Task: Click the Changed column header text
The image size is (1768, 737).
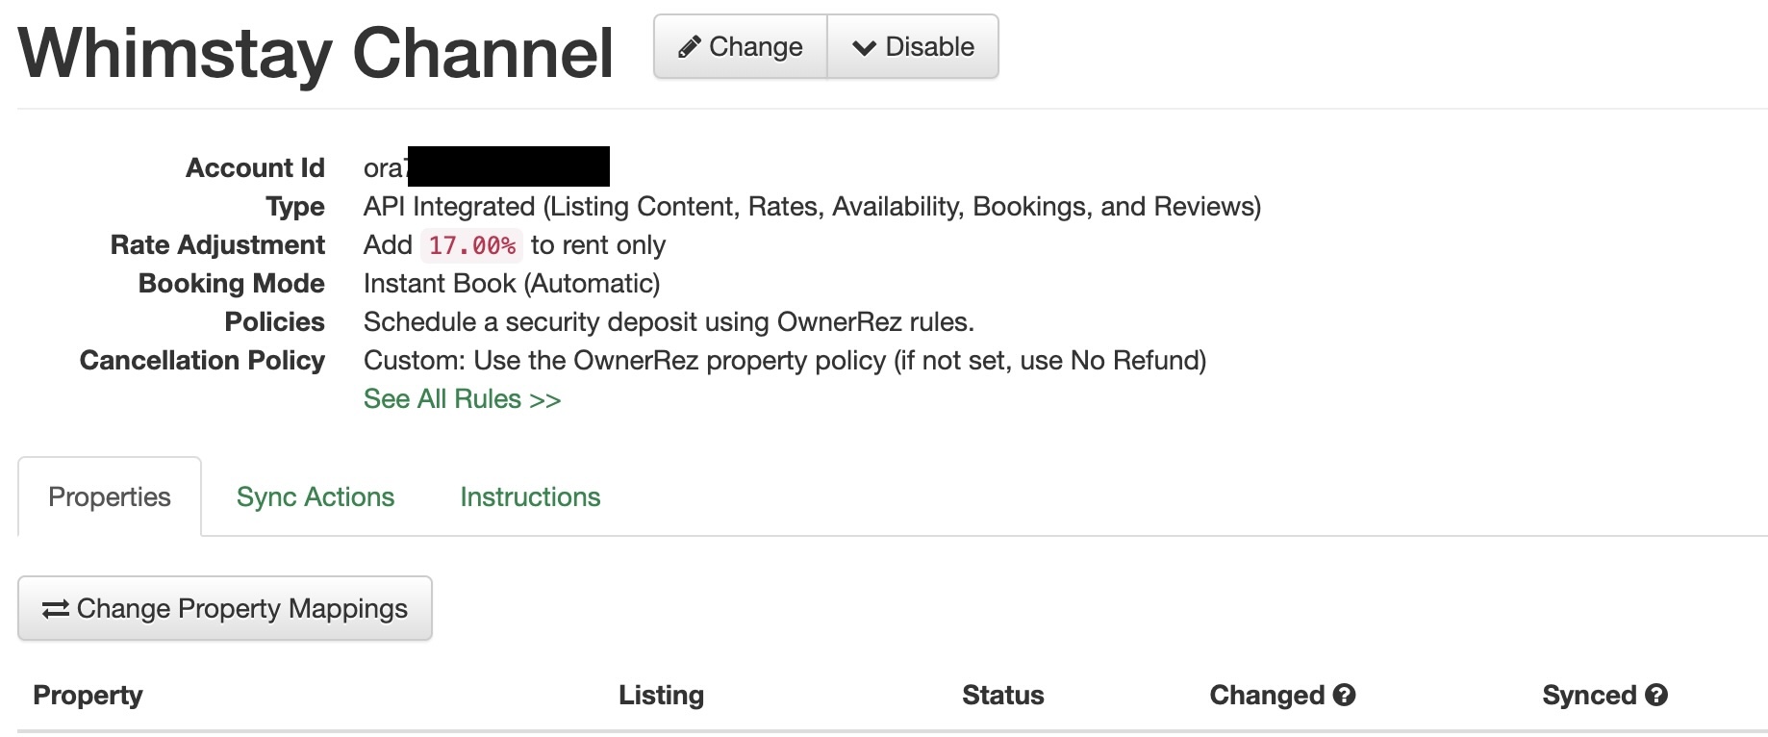Action: [x=1267, y=695]
